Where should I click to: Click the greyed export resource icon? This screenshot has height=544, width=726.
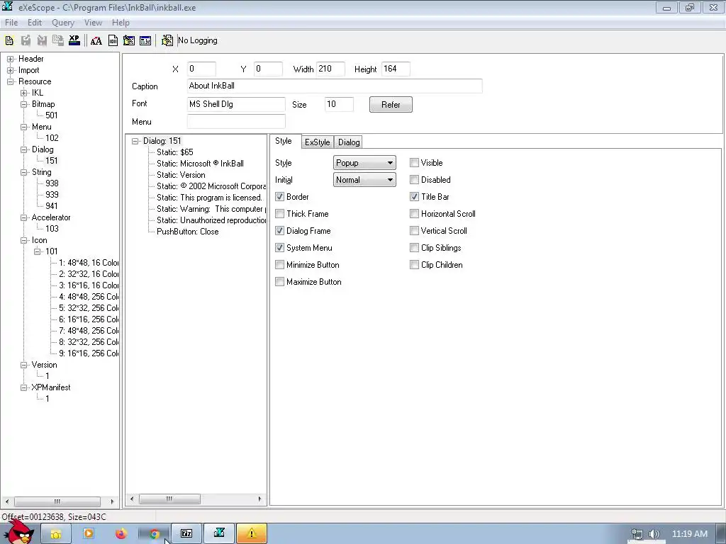pos(58,40)
